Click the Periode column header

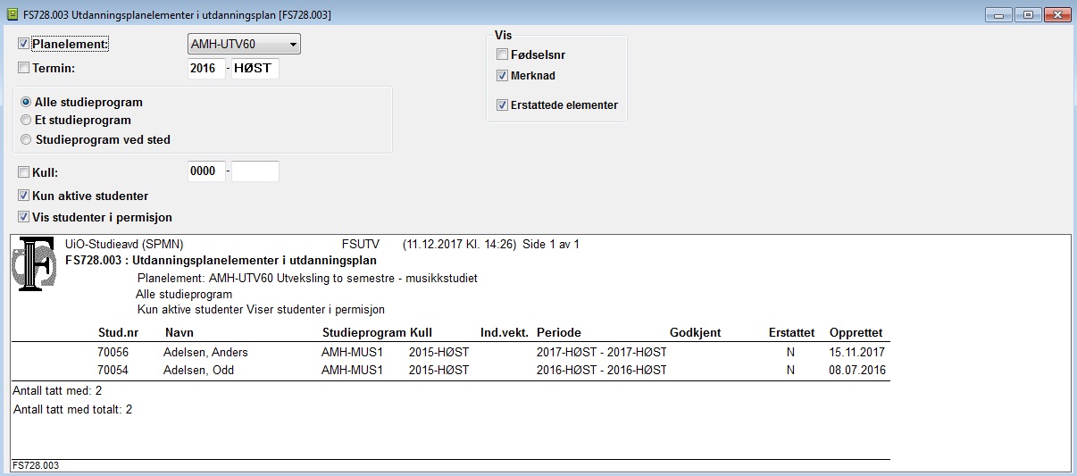click(559, 333)
